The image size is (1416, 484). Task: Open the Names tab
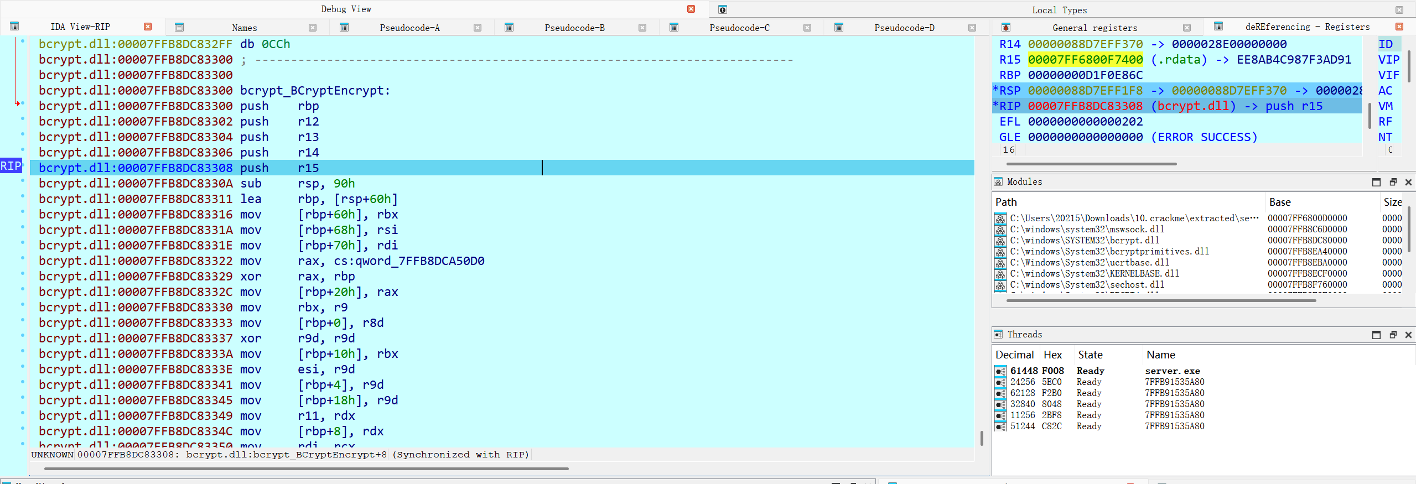coord(244,28)
